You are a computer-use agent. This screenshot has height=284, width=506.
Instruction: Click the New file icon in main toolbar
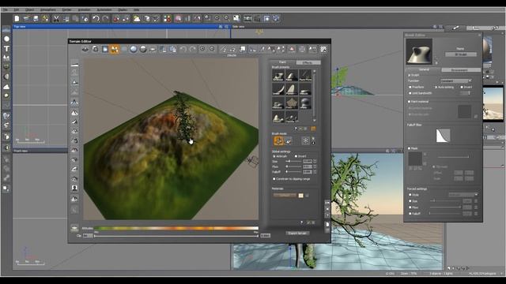[x=17, y=19]
